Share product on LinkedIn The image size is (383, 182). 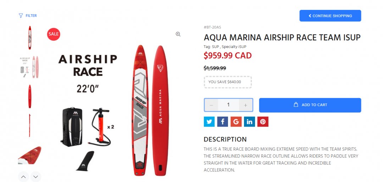click(x=249, y=122)
